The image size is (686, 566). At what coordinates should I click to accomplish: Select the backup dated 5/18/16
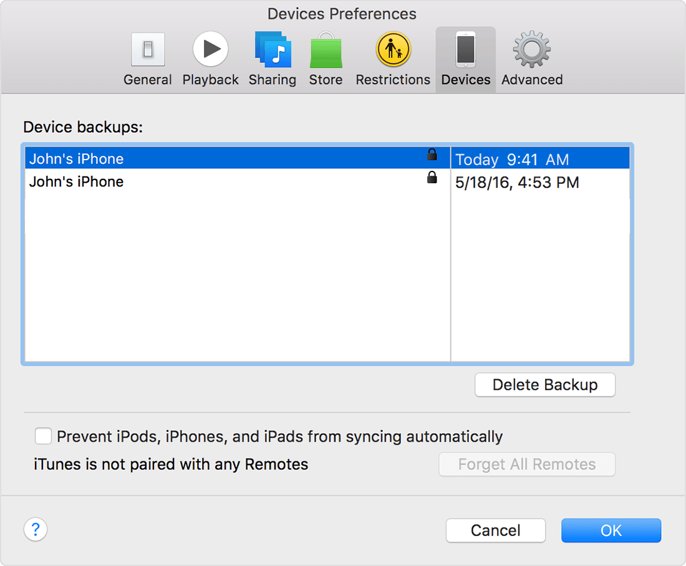[x=187, y=181]
